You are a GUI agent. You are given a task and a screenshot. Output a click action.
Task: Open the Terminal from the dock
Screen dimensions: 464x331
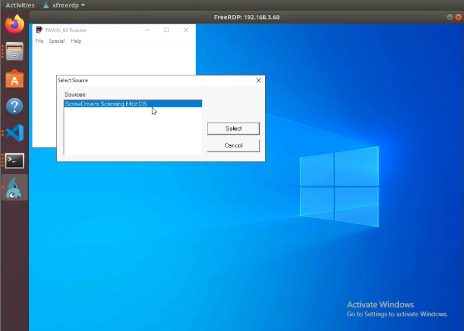(14, 160)
